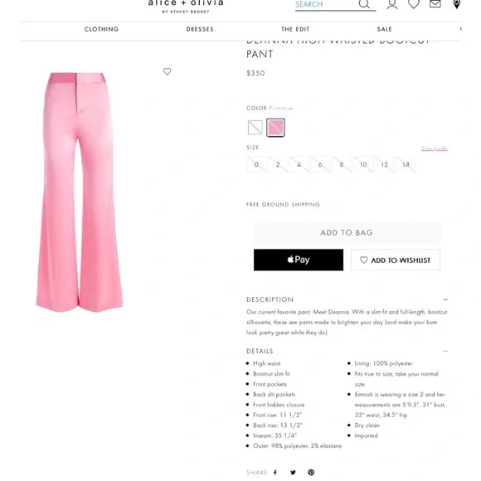
Task: Open the Dresses menu
Action: pyautogui.click(x=200, y=29)
